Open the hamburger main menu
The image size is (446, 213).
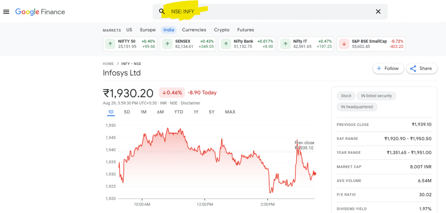(x=6, y=12)
